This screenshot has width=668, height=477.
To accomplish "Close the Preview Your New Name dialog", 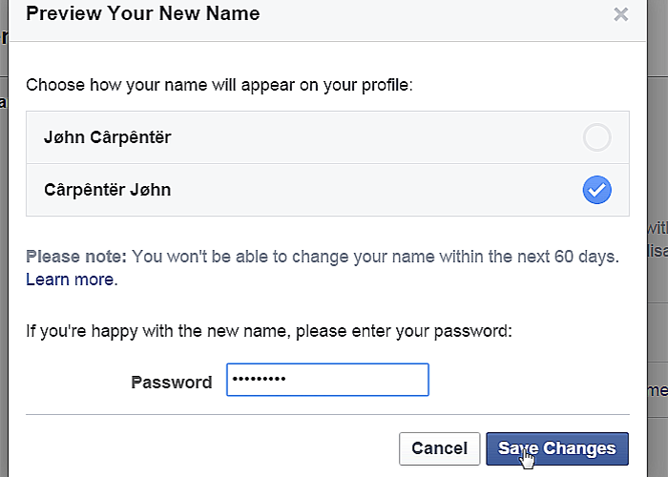I will [x=620, y=14].
